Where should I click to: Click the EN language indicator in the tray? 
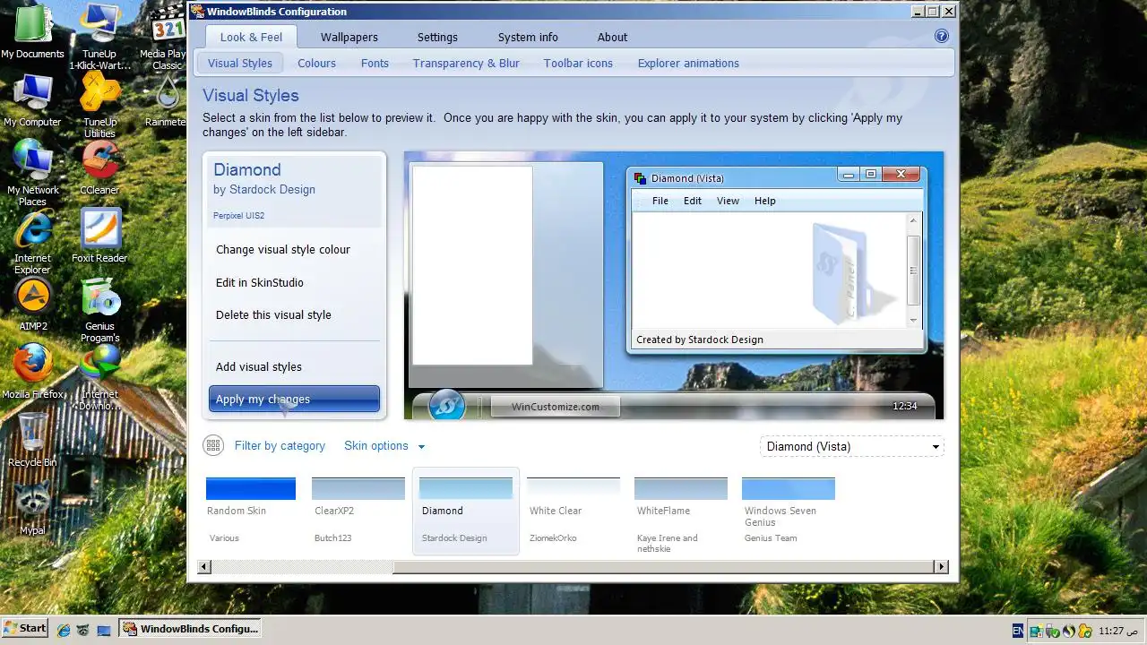coord(1018,631)
